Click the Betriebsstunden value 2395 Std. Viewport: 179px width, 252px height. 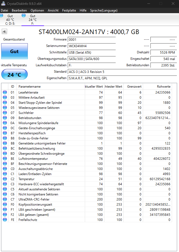(163, 65)
